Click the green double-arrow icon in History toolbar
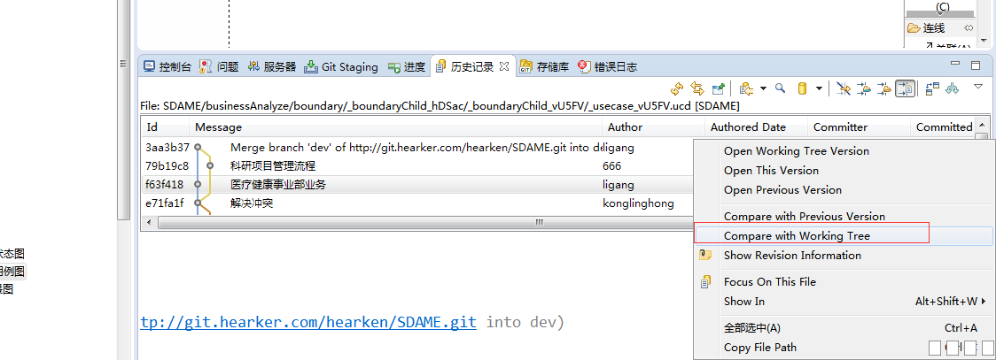This screenshot has width=996, height=360. pyautogui.click(x=953, y=88)
